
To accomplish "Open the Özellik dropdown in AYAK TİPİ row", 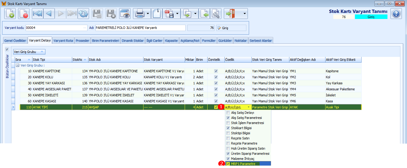I will (248, 107).
